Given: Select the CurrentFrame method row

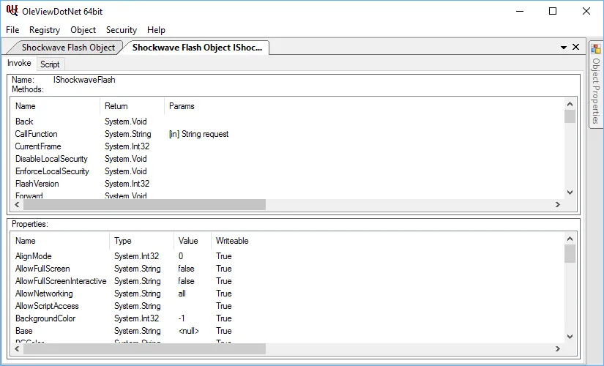Looking at the screenshot, I should pyautogui.click(x=287, y=146).
